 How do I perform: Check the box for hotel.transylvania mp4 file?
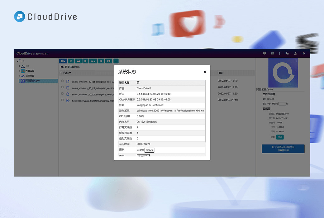pos(62,100)
